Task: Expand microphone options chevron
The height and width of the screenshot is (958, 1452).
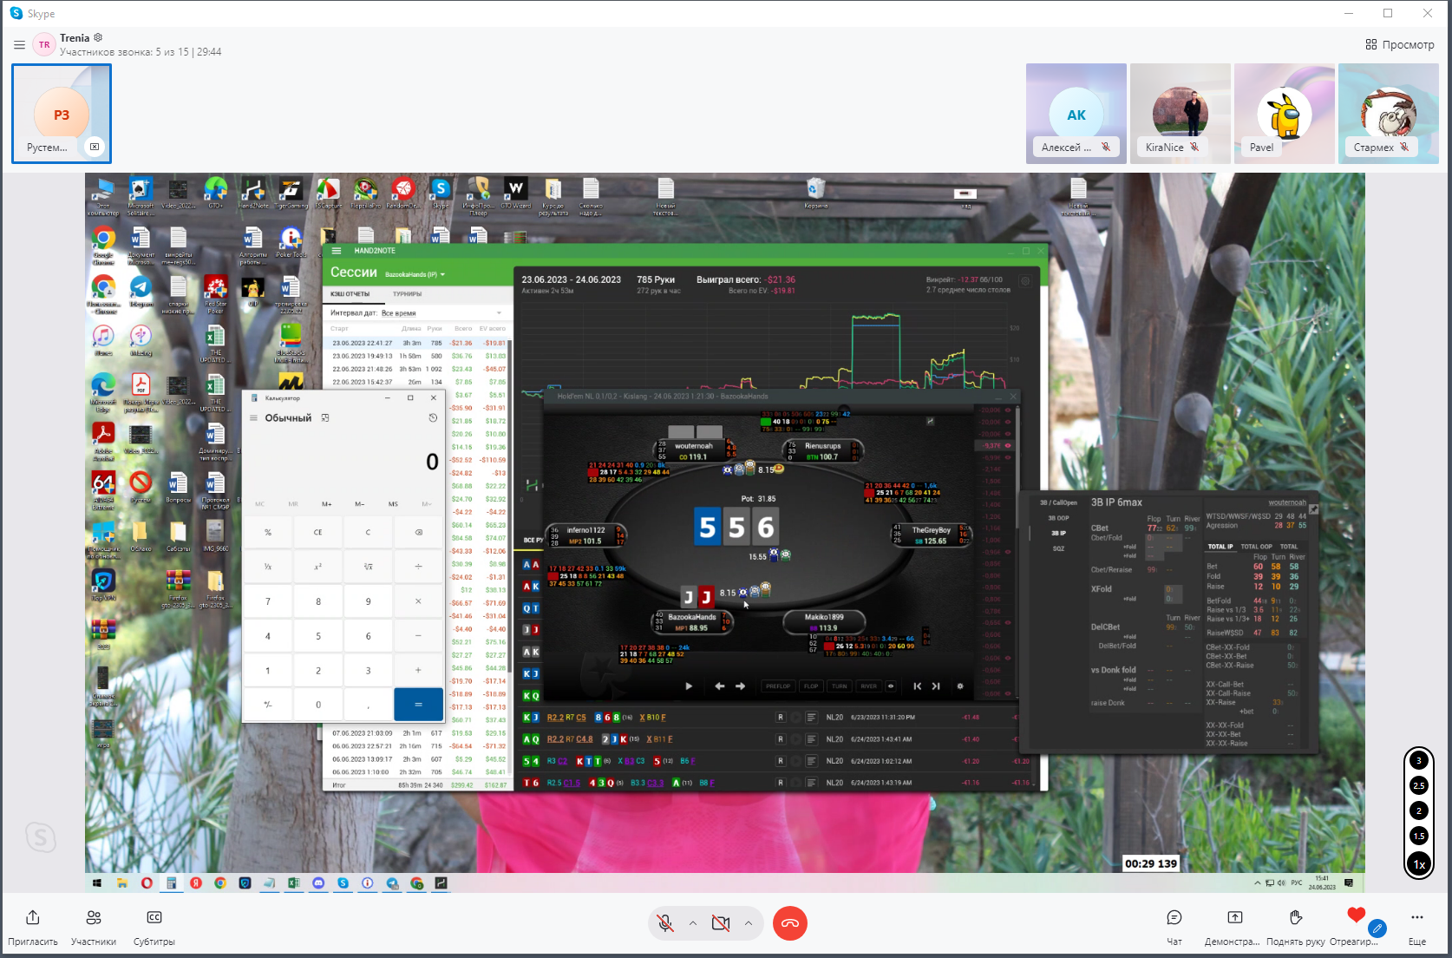Action: pos(693,923)
